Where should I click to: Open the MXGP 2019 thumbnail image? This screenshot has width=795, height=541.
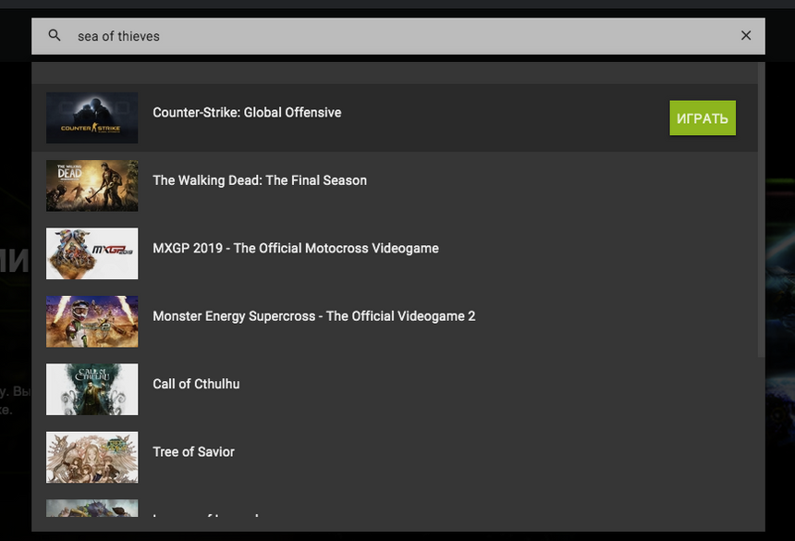click(x=92, y=253)
